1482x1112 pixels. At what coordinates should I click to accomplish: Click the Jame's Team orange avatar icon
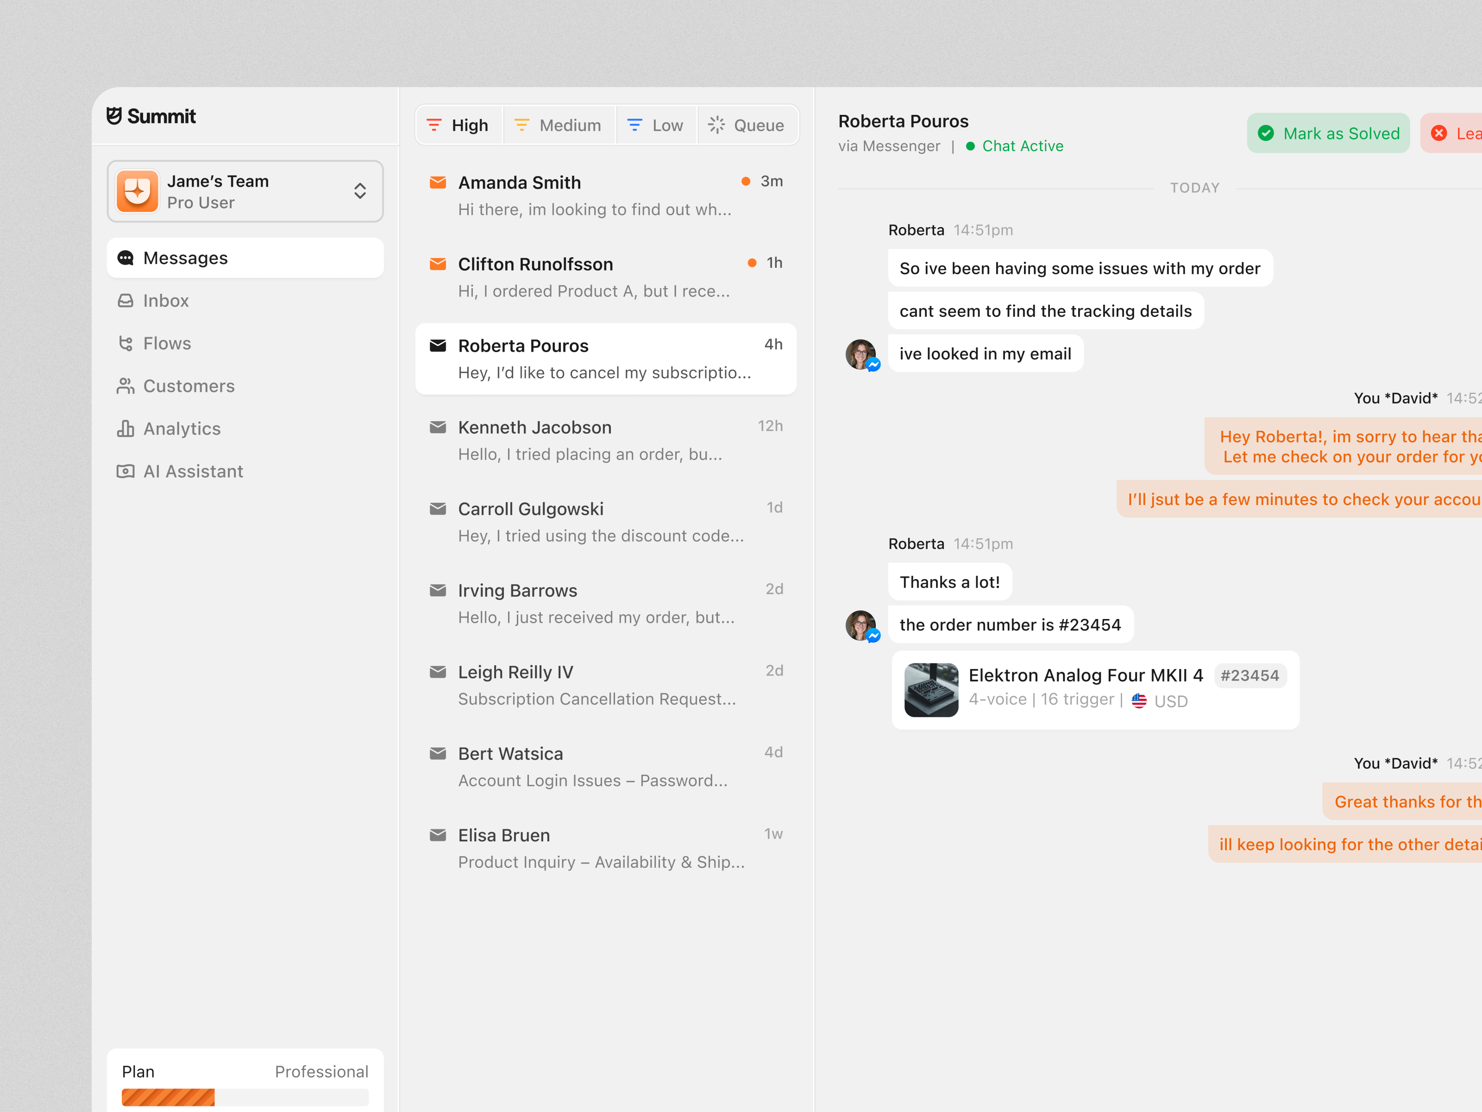tap(138, 191)
